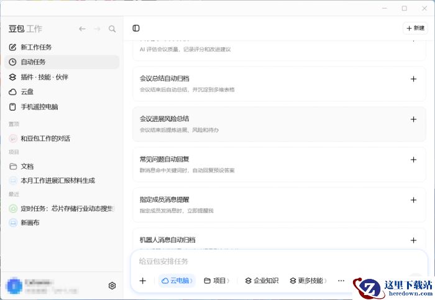Click description 指定成员发消息时，立即提醒我
Viewport: 435px width, 300px height.
[176, 211]
